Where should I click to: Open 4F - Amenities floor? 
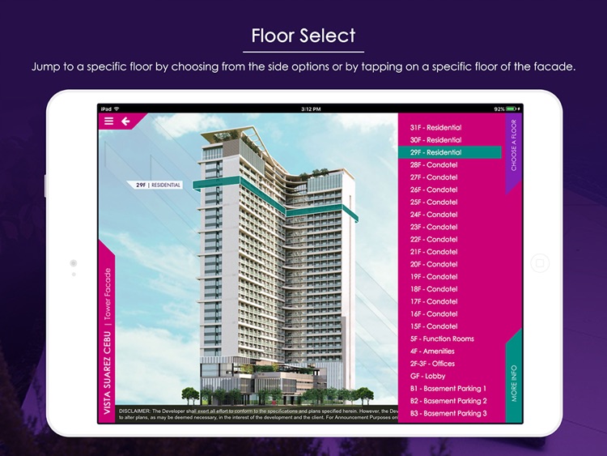pyautogui.click(x=432, y=351)
